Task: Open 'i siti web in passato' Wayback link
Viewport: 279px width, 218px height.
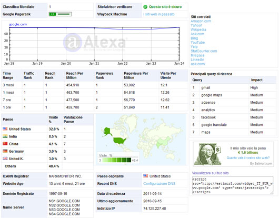Action: click(159, 14)
